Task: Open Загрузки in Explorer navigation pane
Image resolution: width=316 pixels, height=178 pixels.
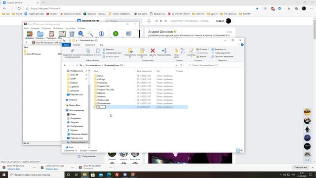Action: tap(74, 122)
